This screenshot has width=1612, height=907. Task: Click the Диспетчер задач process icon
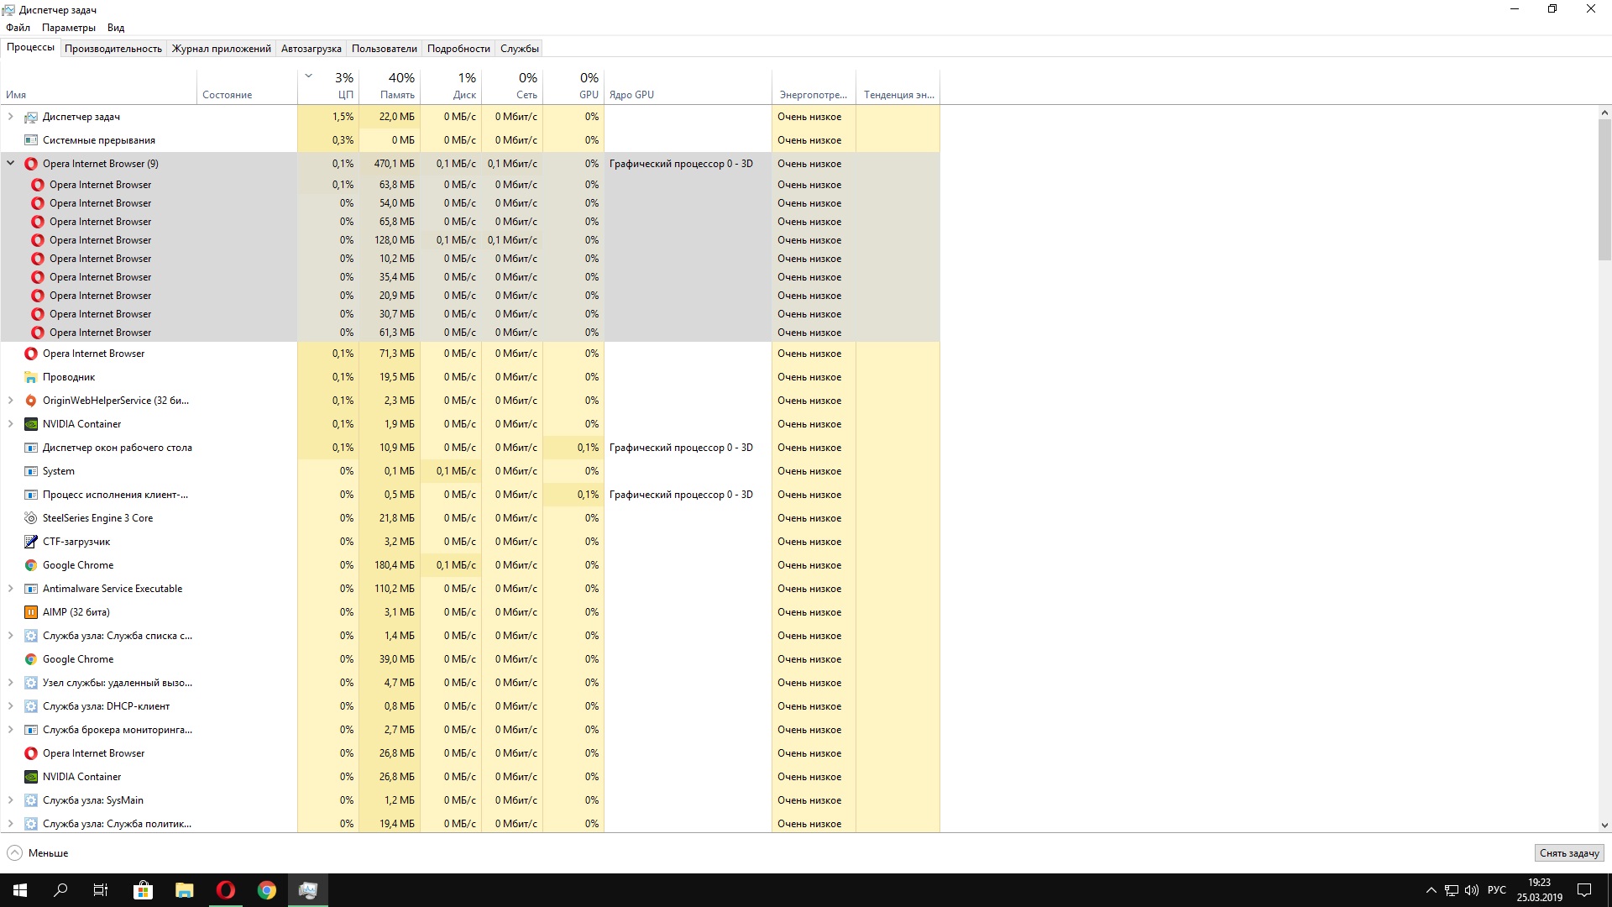tap(31, 117)
